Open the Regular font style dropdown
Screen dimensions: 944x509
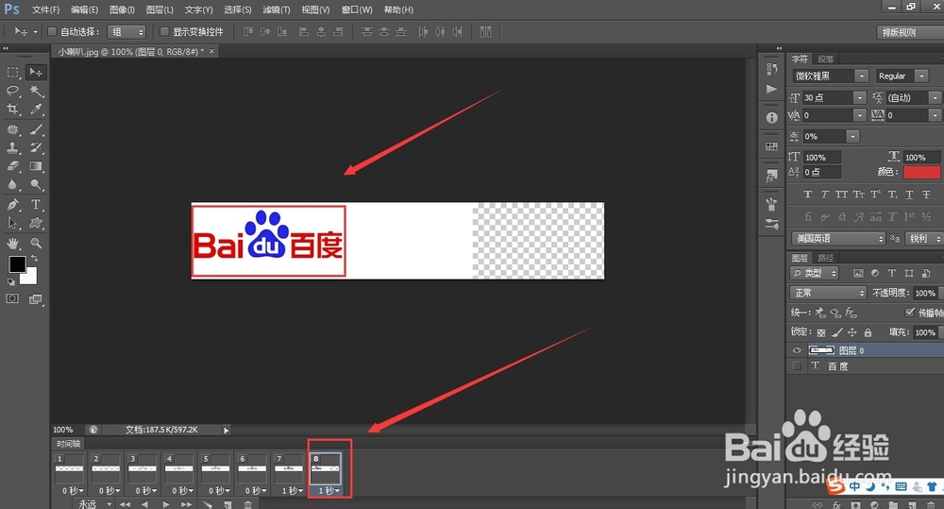(921, 76)
